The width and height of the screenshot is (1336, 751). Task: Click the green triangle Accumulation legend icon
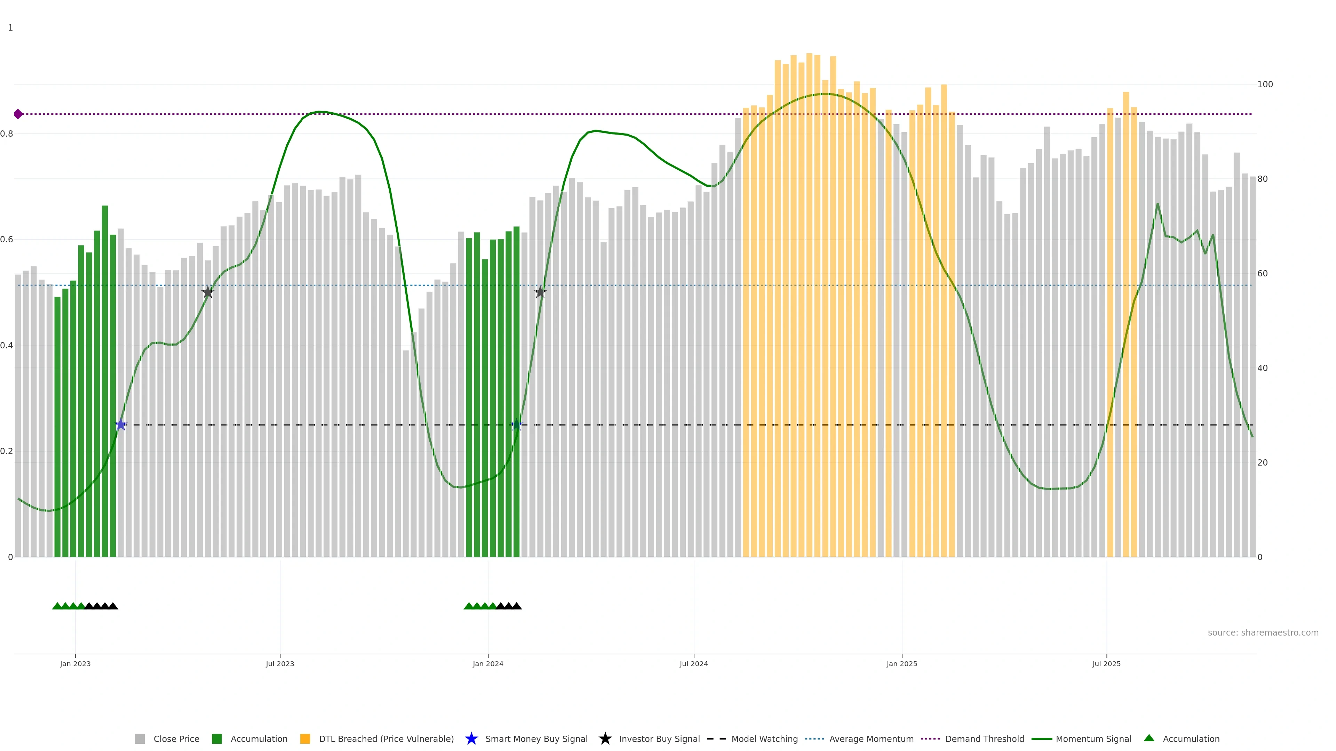click(x=1149, y=738)
